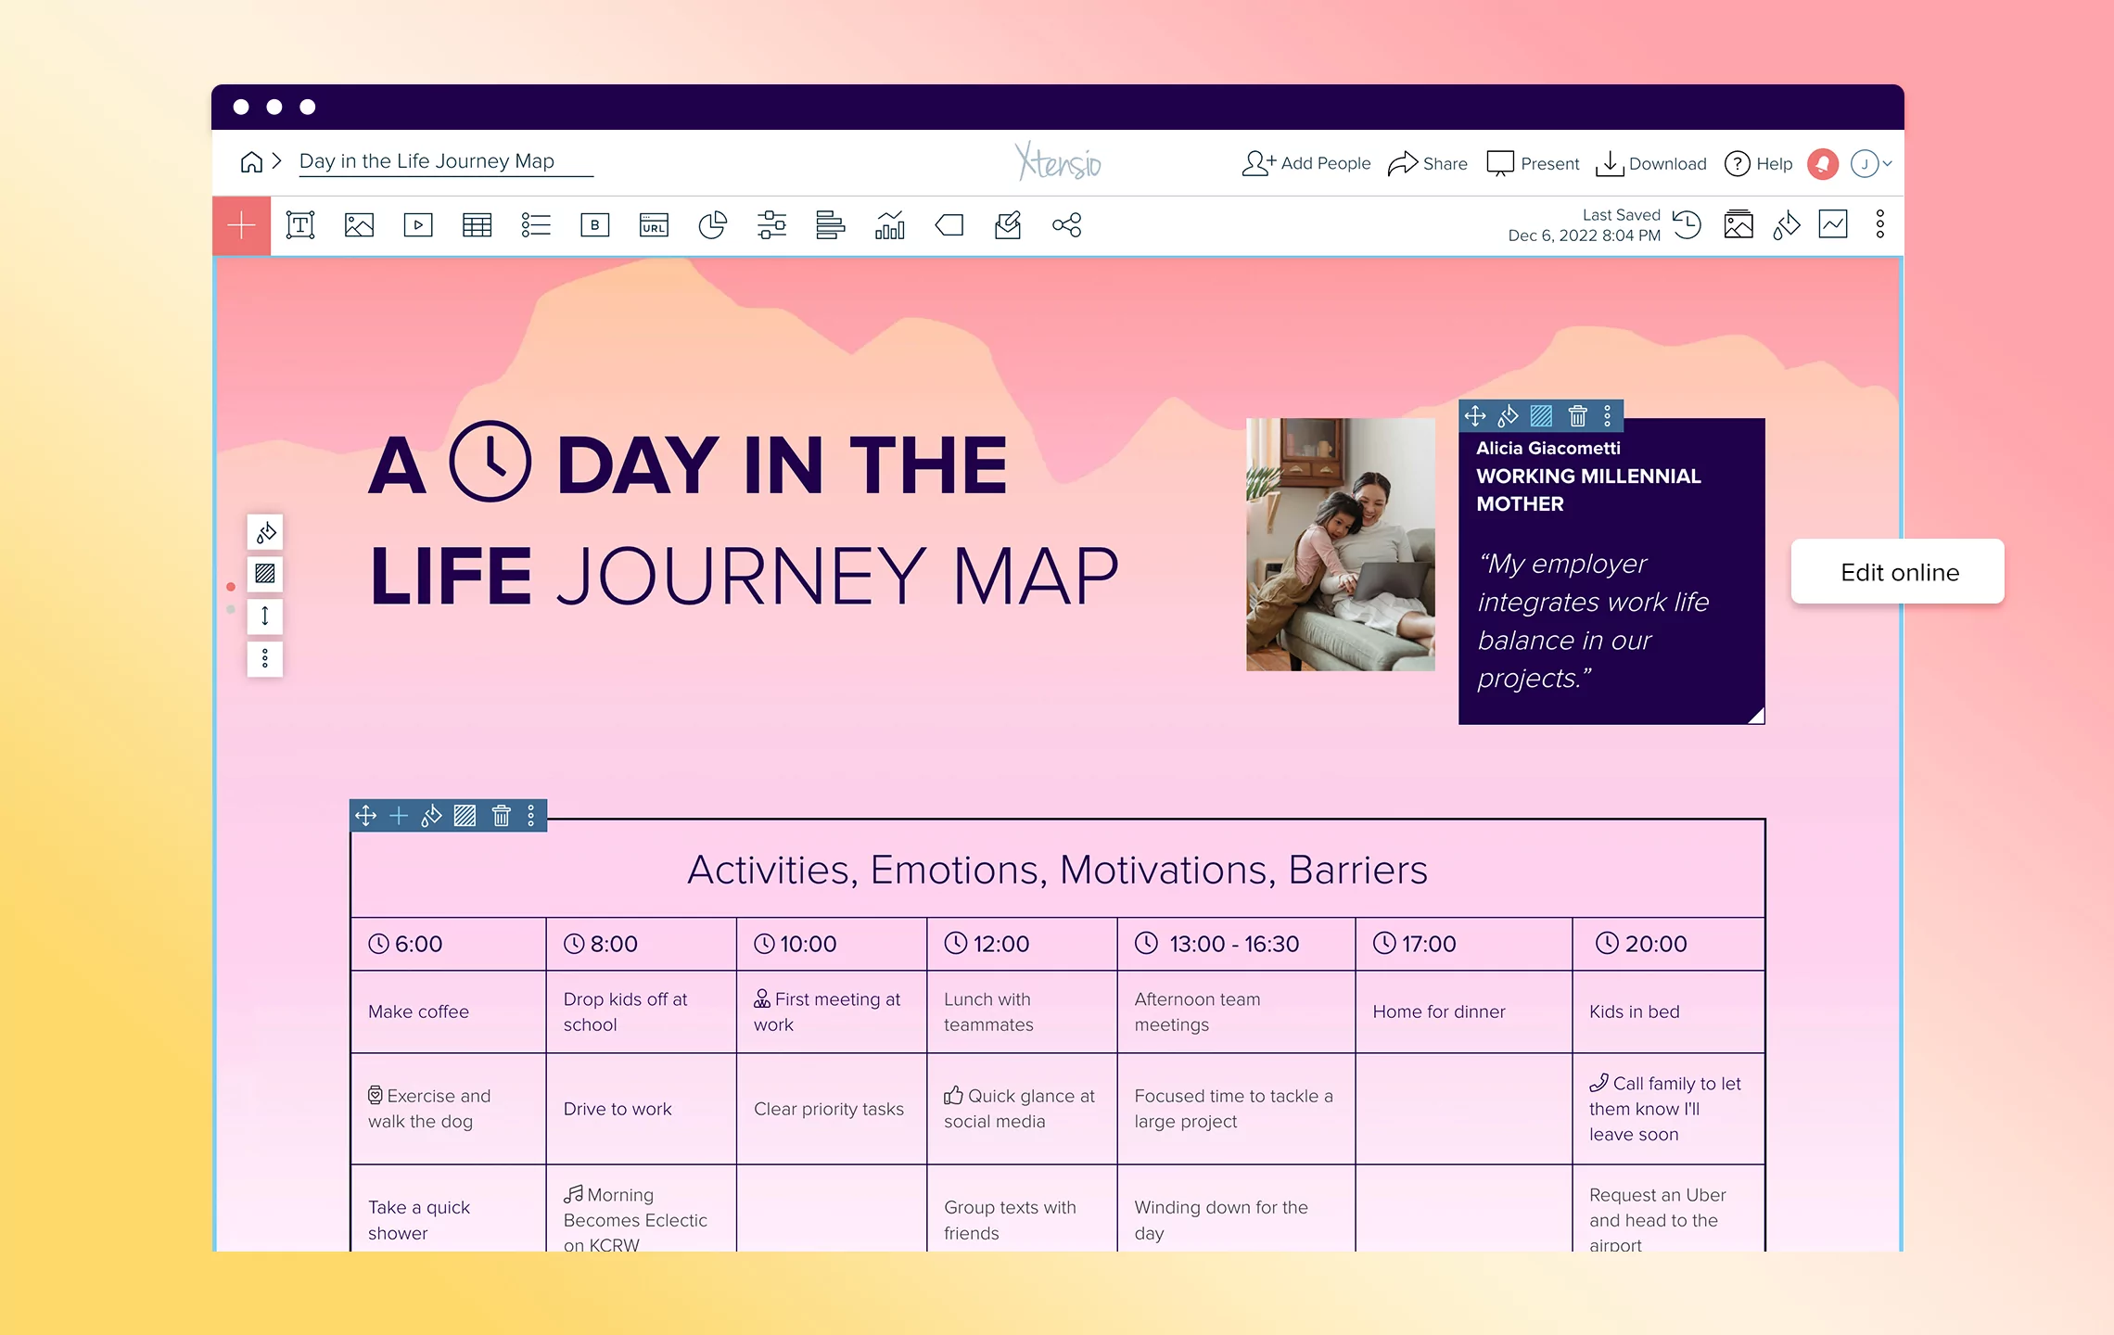Toggle the pattern fill on the persona card
Screen dimensions: 2114x1335
[1541, 416]
